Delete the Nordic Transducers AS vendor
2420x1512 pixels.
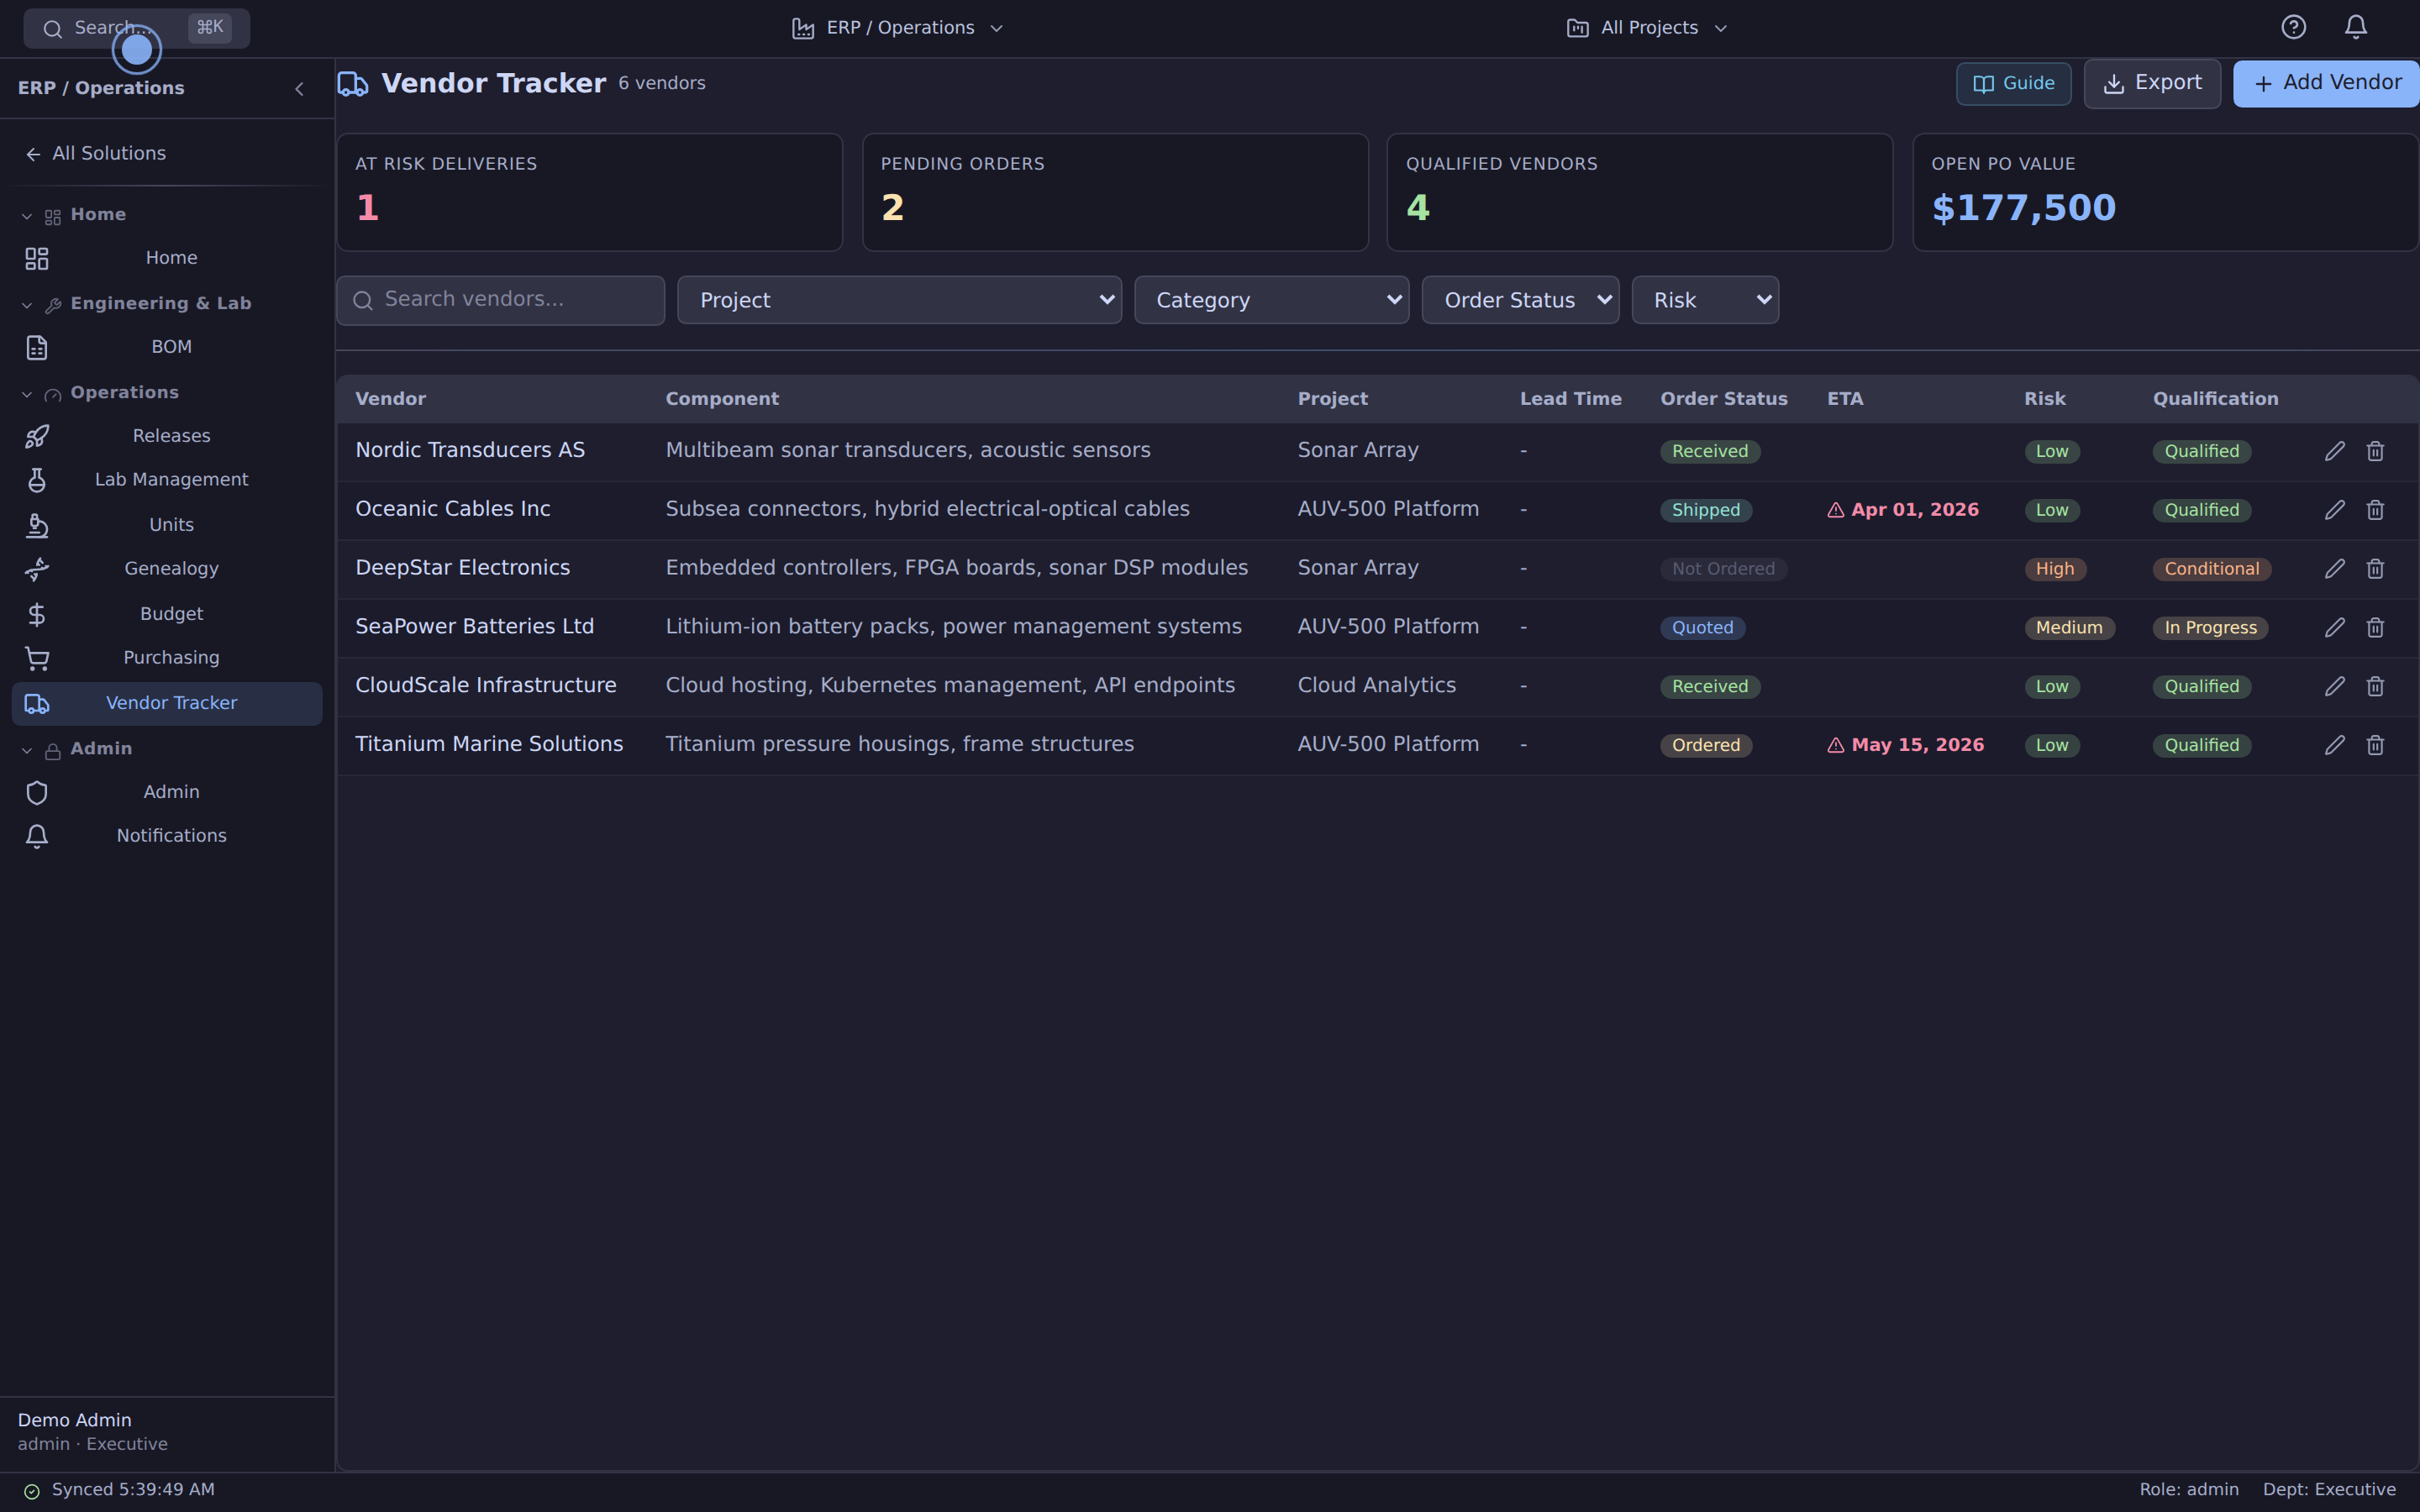click(2375, 451)
